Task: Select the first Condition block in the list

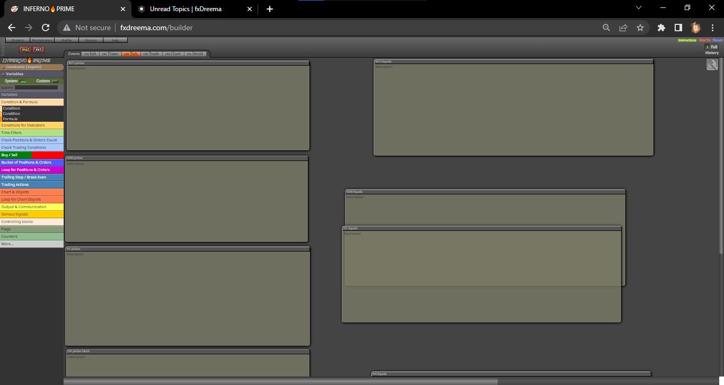Action: point(33,109)
